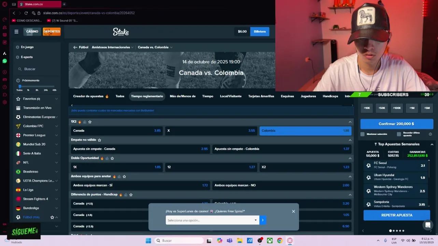Viewport: 438px width, 246px height.
Task: Select the Canada 3.85 odds
Action: point(117,131)
